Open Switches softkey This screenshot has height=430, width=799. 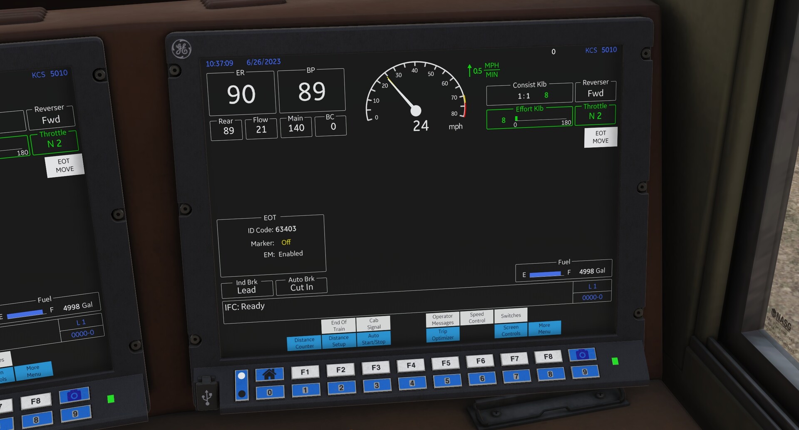511,315
